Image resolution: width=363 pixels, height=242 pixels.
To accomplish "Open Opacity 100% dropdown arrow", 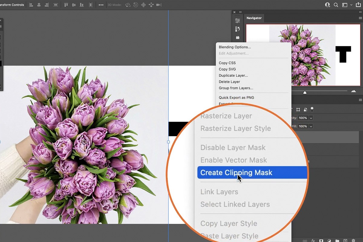I will (x=311, y=118).
